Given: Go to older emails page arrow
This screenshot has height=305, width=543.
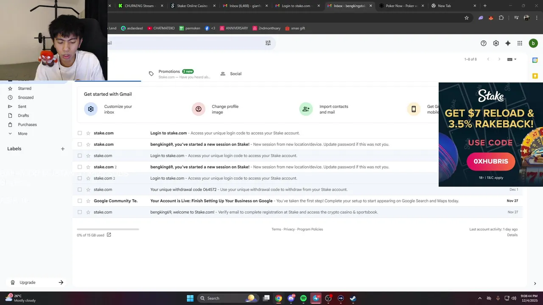Looking at the screenshot, I should (x=499, y=59).
